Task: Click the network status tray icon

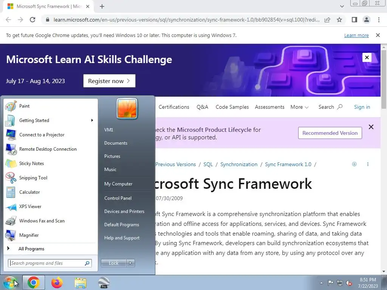Action: 340,283
